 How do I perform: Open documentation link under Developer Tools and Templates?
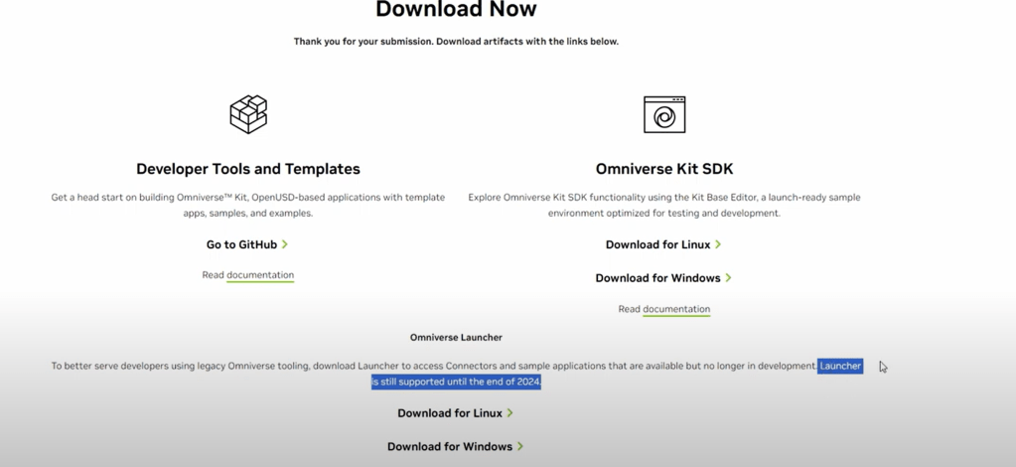(260, 275)
